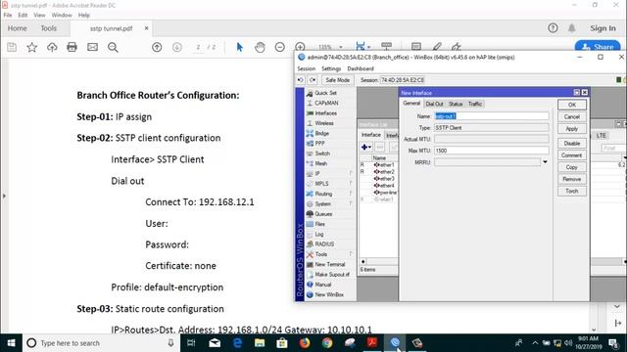Open Acrobat Window menu

62,15
